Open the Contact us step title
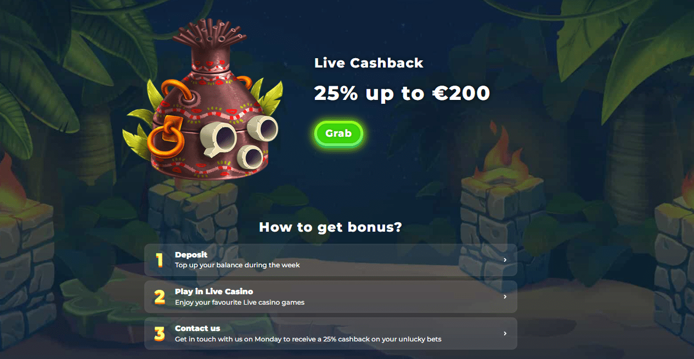This screenshot has height=359, width=694. click(198, 328)
